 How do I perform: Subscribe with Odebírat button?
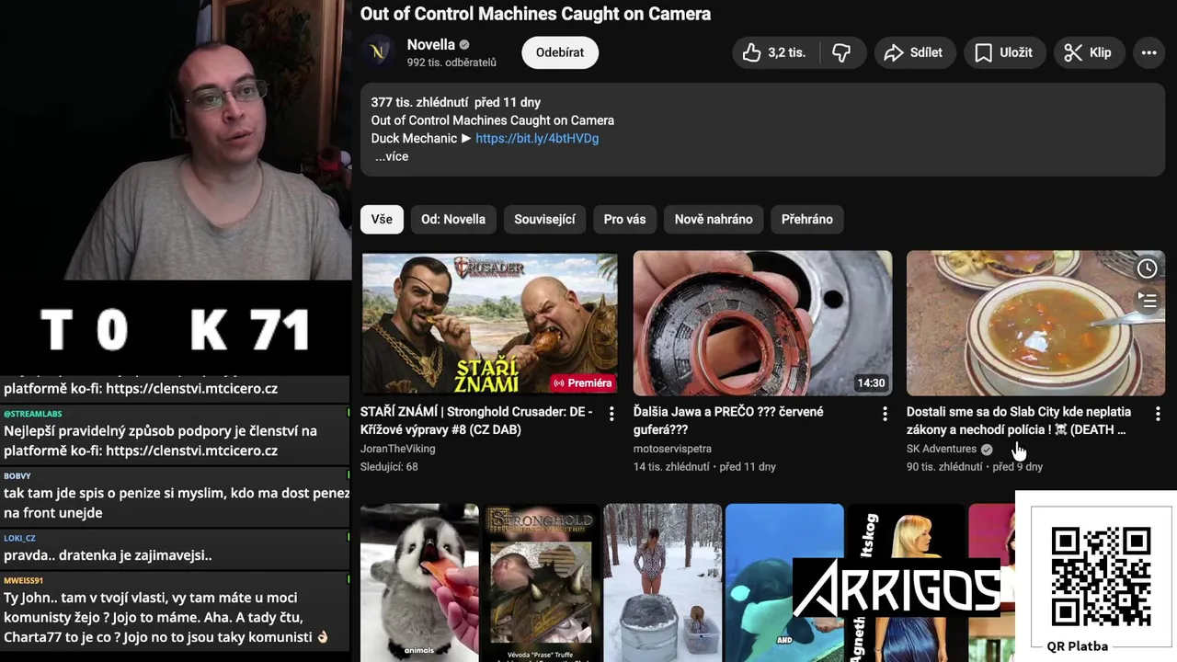click(560, 52)
